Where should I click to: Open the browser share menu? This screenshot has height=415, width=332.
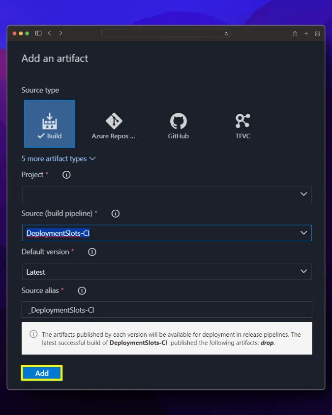(295, 33)
